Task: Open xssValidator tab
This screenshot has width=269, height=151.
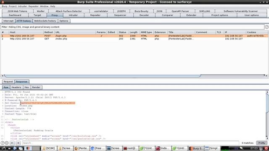Action: 101,11
